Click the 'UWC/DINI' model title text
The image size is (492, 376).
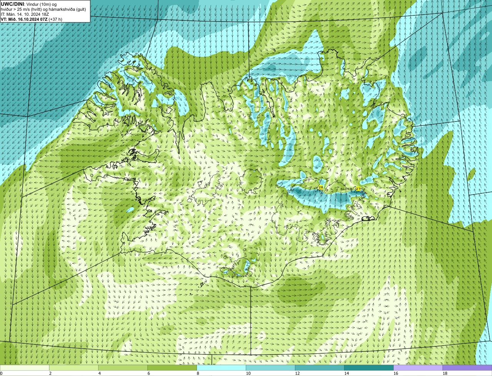coord(12,4)
